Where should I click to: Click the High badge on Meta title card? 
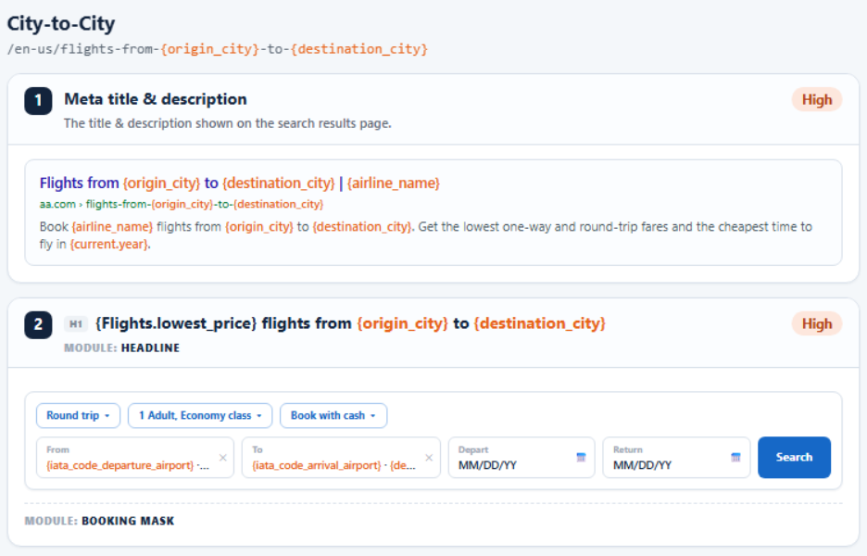coord(817,99)
